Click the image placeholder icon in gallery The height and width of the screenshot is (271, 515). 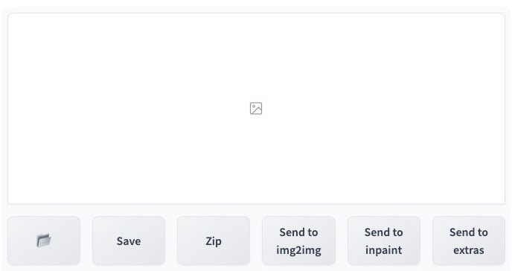pyautogui.click(x=256, y=108)
